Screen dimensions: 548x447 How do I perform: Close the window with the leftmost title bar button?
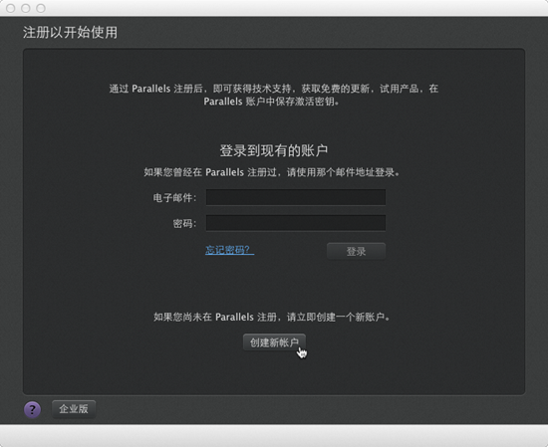(x=11, y=8)
